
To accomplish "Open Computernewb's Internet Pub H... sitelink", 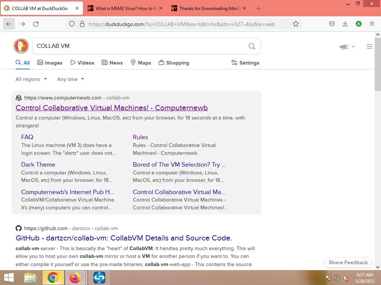I will click(x=68, y=192).
